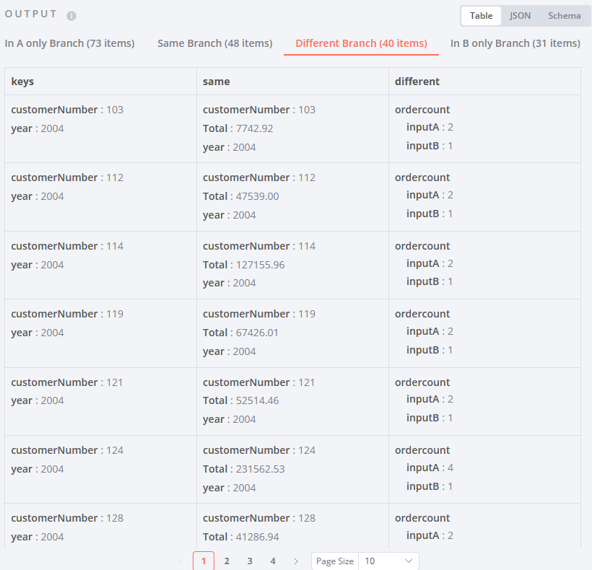Switch to the Schema view
Viewport: 592px width, 570px height.
pos(564,15)
